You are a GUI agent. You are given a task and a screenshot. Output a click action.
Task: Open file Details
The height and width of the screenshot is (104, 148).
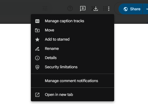pos(73,58)
